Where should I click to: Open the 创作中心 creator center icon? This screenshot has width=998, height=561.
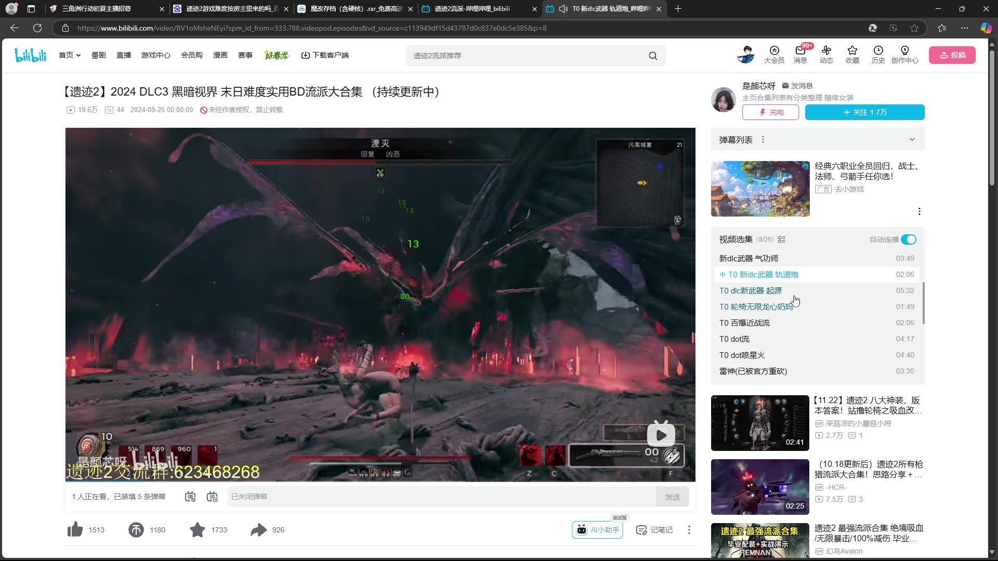[905, 55]
